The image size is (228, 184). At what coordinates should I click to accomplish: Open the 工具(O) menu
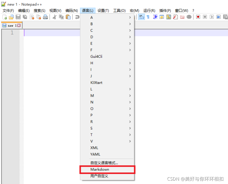point(119,11)
